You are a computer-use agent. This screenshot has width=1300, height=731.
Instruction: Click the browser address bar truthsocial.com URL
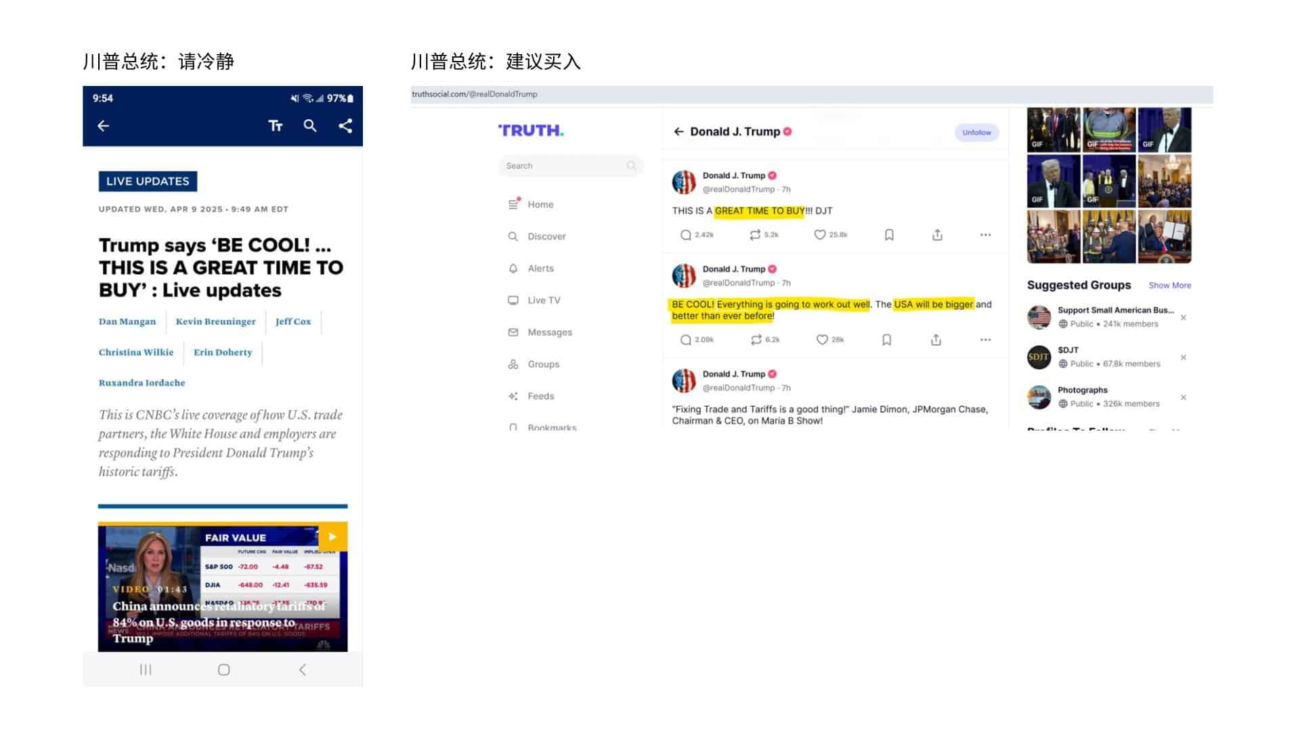point(474,94)
